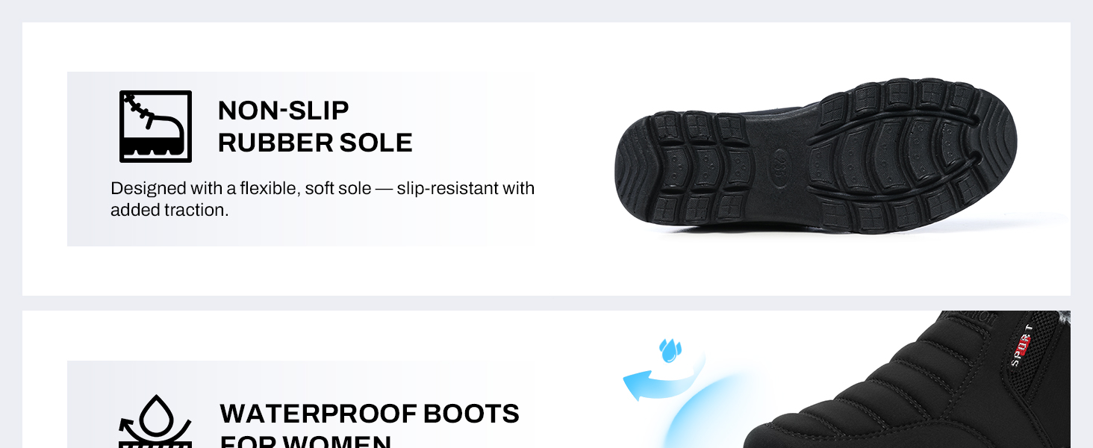
Task: Click the 'RUBBER SOLE' heading line
Action: pos(315,143)
